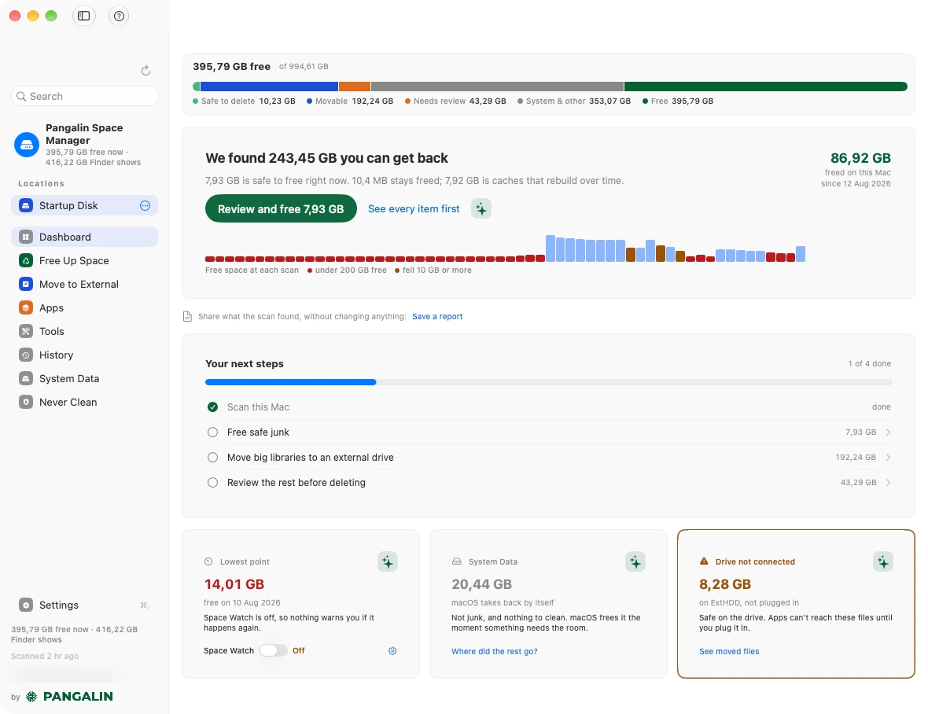View the History section
Viewport: 928px width, 714px height.
point(84,355)
